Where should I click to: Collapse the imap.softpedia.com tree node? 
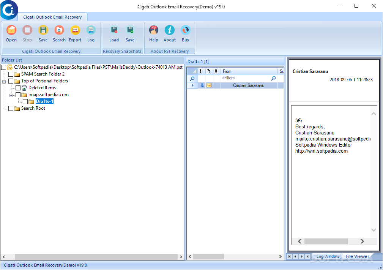pyautogui.click(x=11, y=95)
